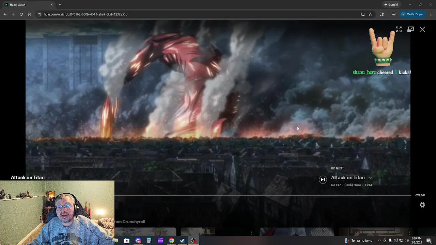Open OBS Studio from the taskbar

[x=194, y=241]
